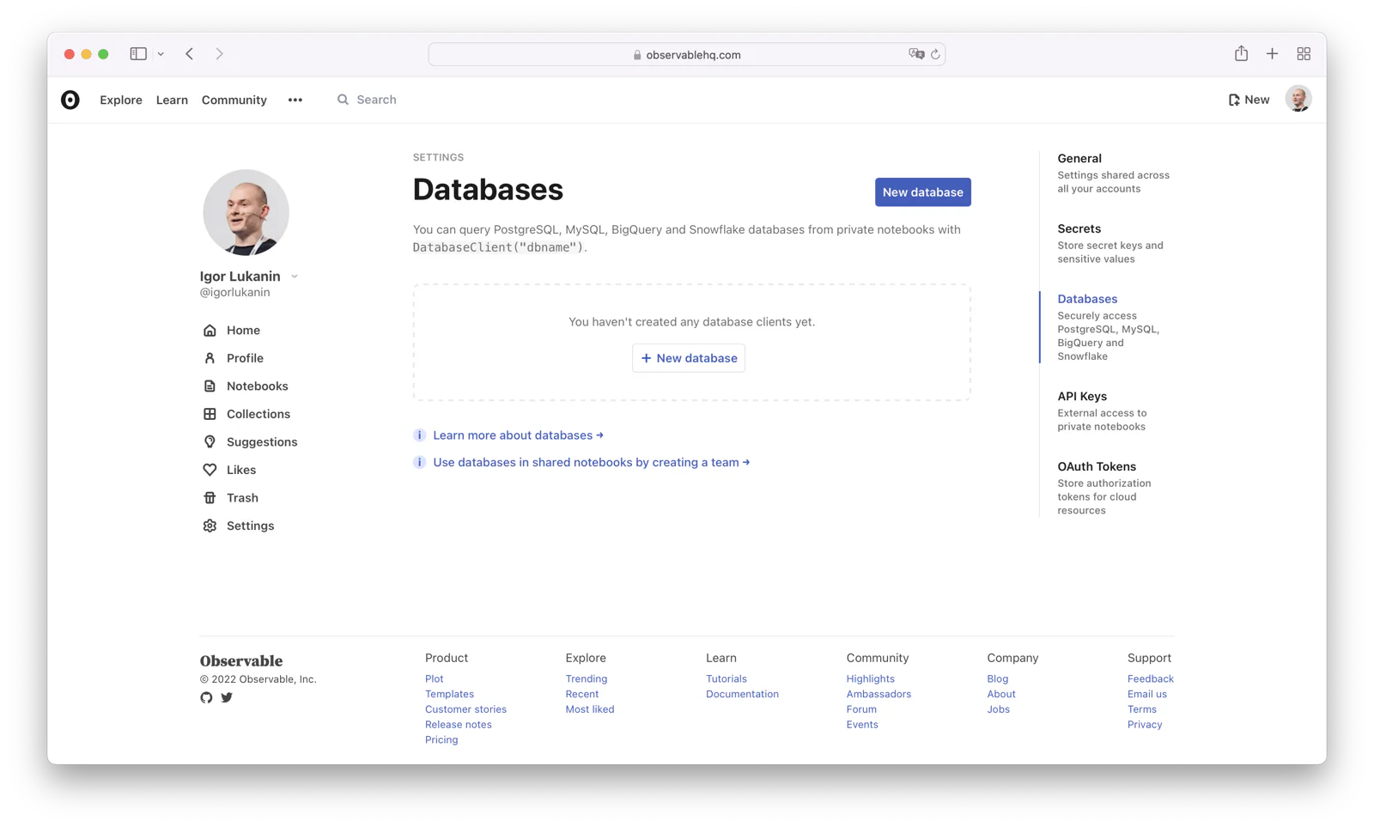Click the Trash bin icon
This screenshot has width=1374, height=827.
(210, 498)
